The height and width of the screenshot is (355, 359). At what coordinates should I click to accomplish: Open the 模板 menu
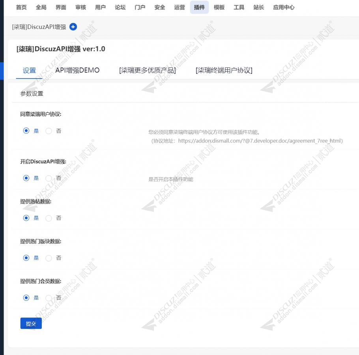point(219,7)
